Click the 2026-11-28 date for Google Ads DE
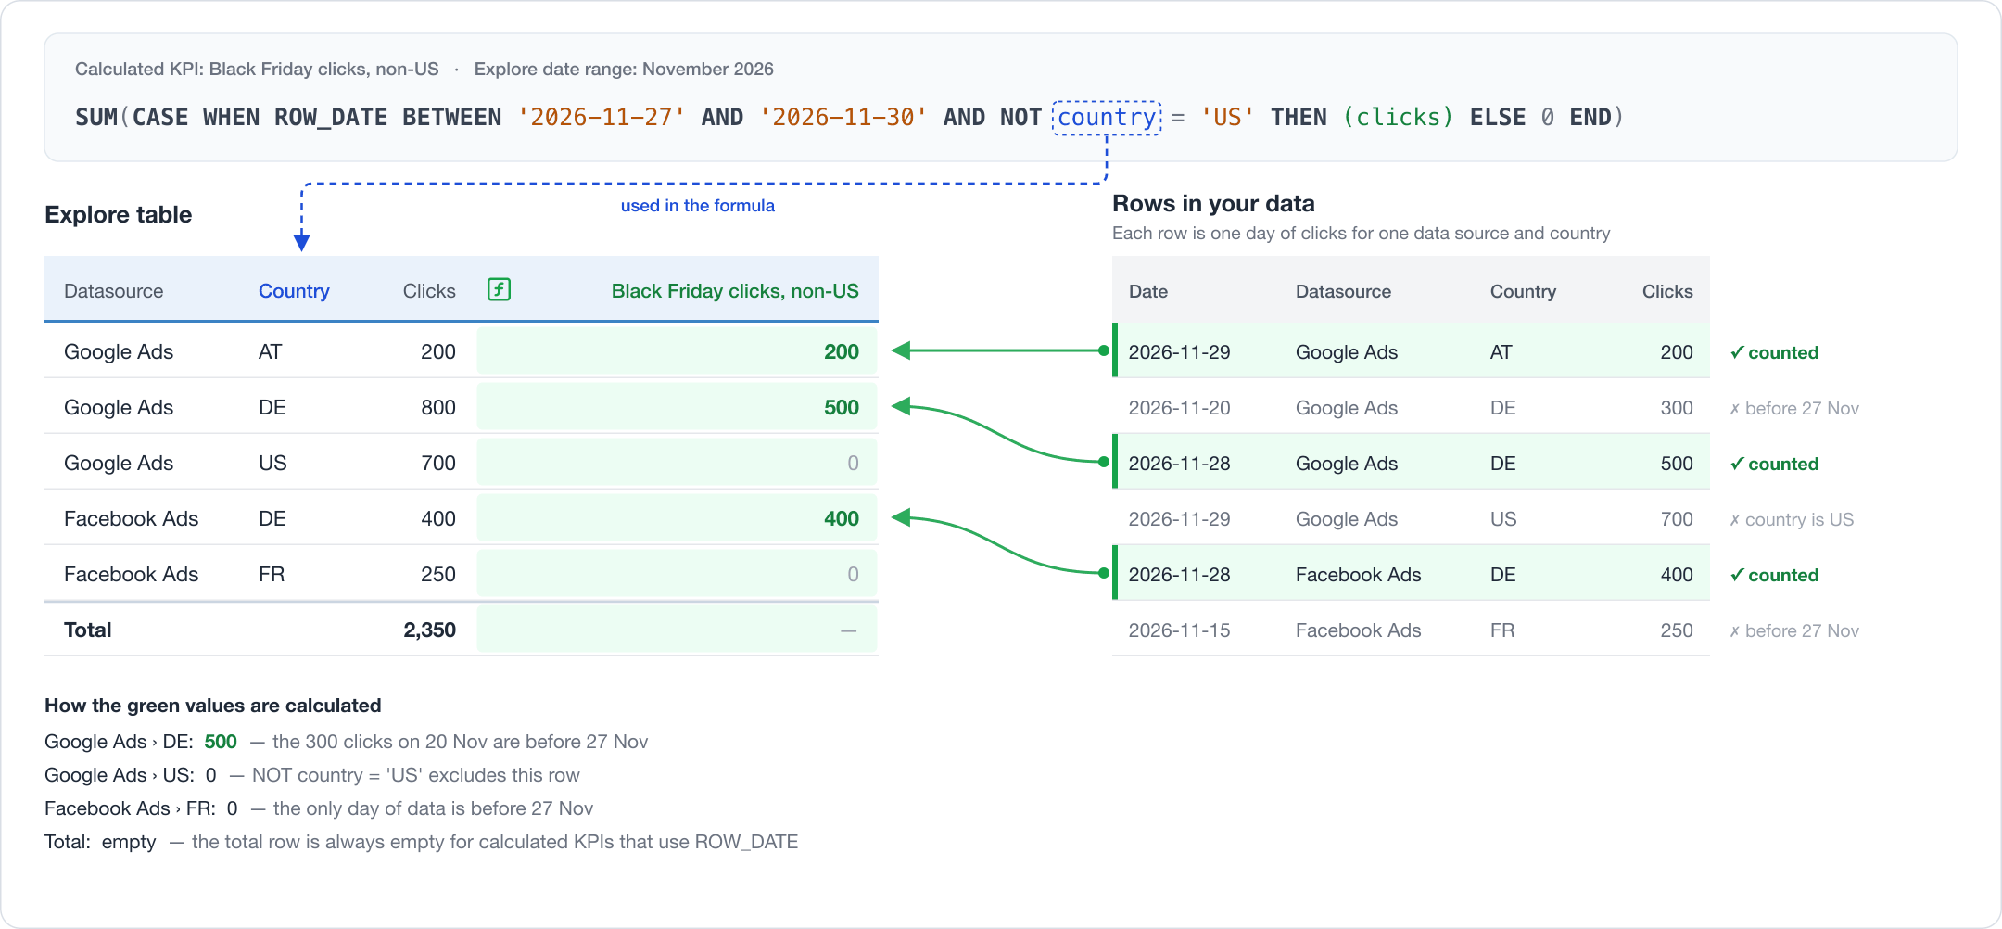Image resolution: width=2002 pixels, height=929 pixels. tap(1179, 464)
